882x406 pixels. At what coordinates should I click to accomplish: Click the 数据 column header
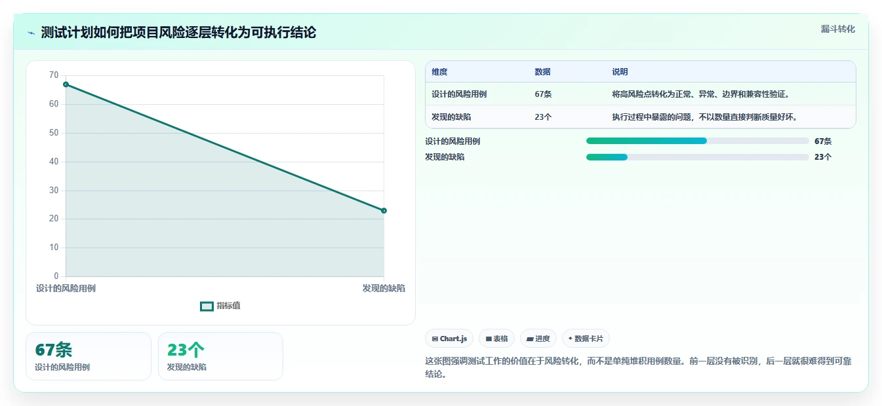[x=542, y=72]
